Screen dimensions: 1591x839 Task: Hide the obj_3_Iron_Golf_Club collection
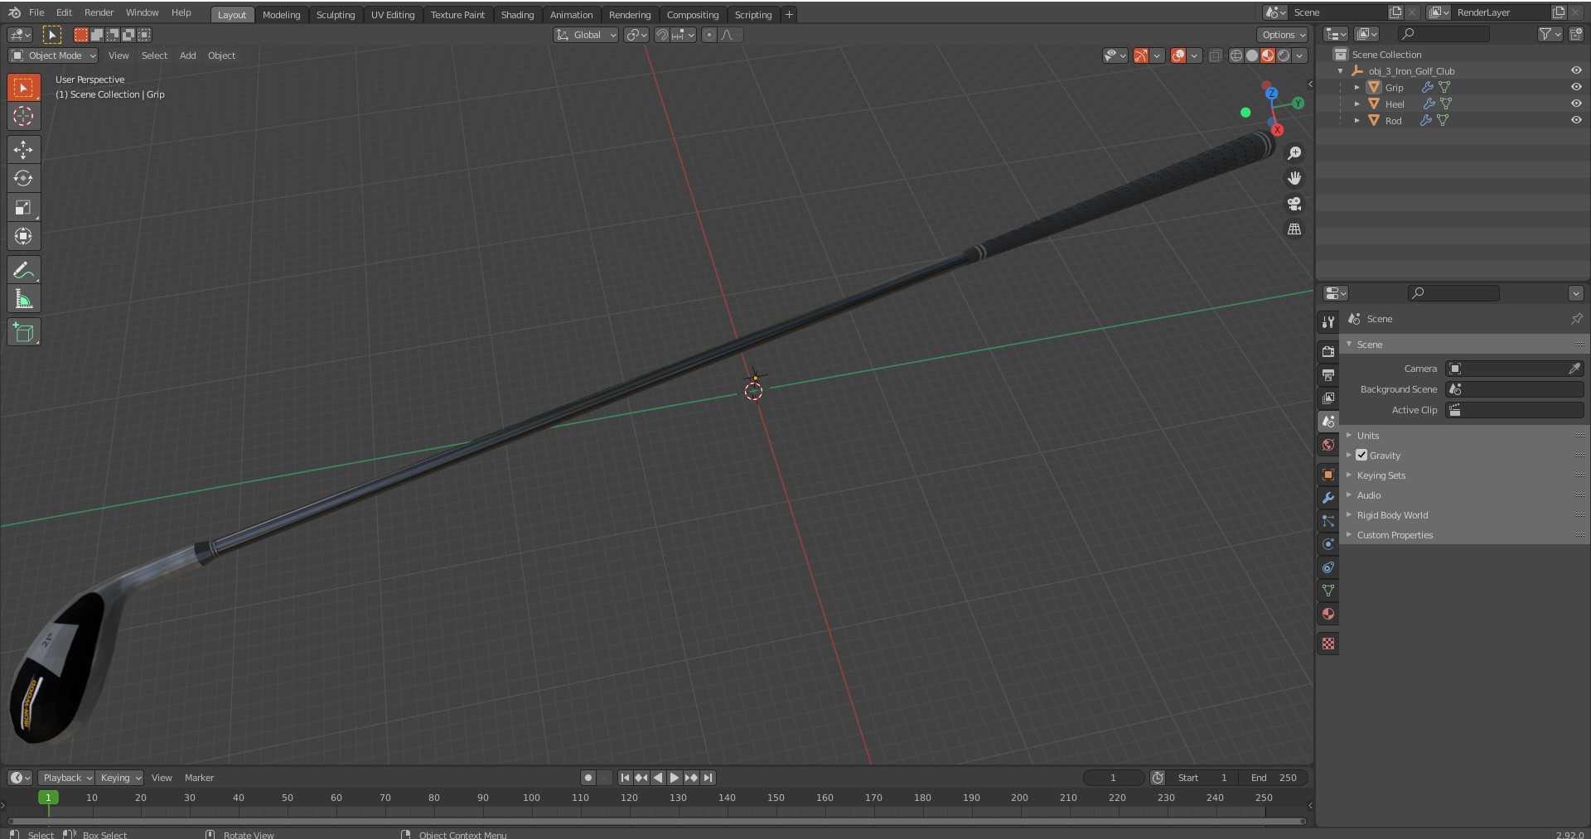click(1576, 70)
